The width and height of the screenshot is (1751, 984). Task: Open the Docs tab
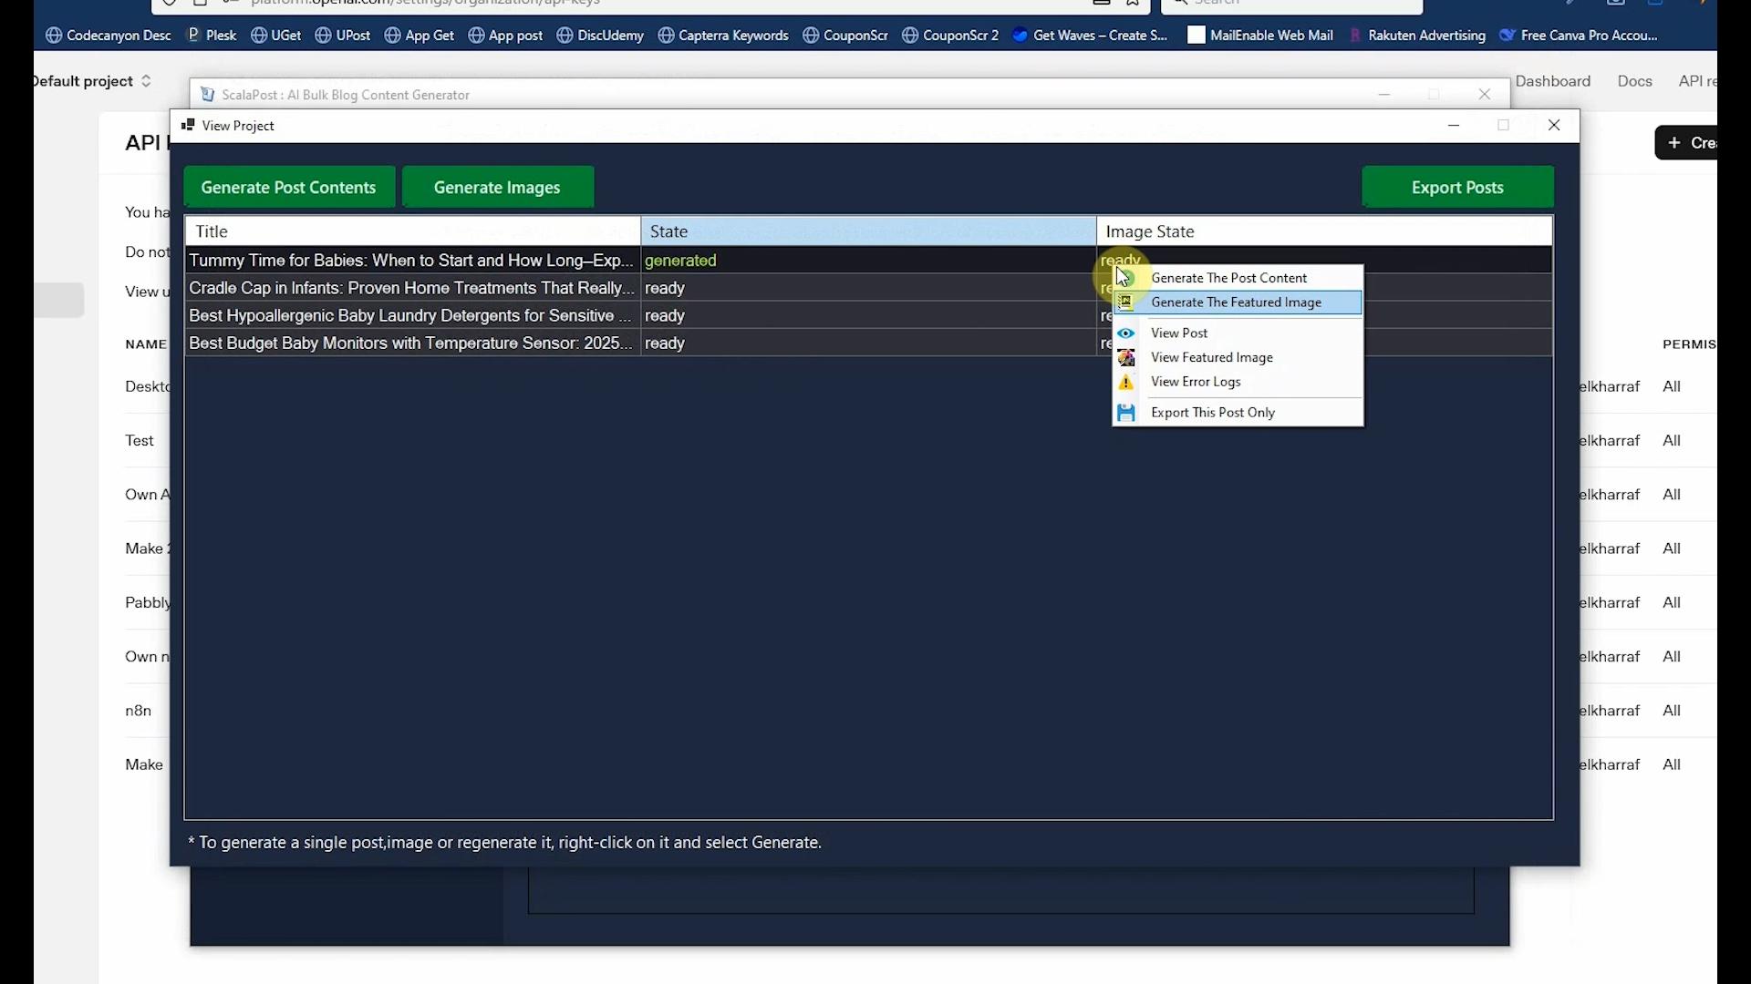[x=1634, y=80]
